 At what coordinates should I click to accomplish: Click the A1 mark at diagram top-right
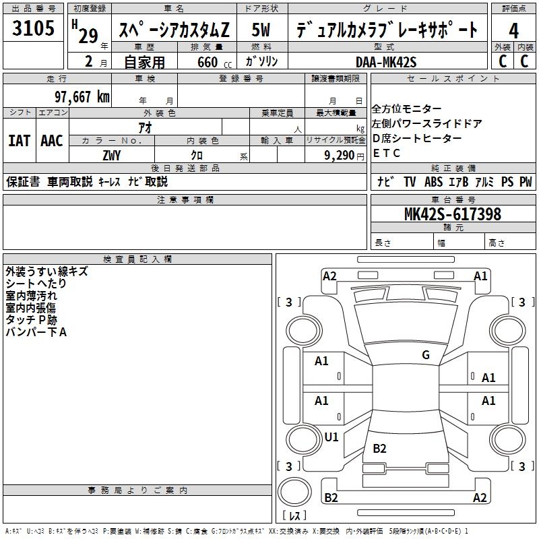[480, 276]
